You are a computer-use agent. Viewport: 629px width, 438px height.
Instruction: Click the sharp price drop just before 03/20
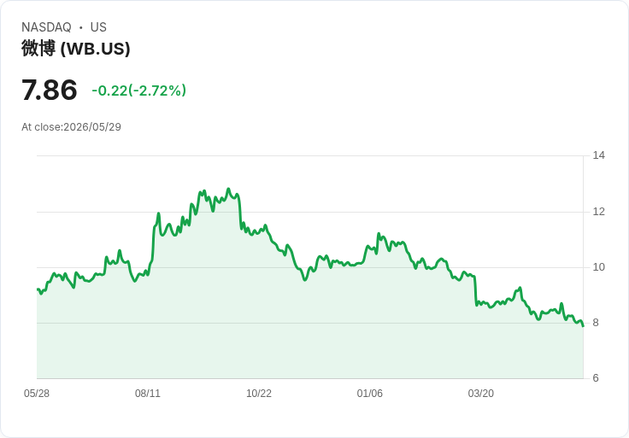click(476, 290)
